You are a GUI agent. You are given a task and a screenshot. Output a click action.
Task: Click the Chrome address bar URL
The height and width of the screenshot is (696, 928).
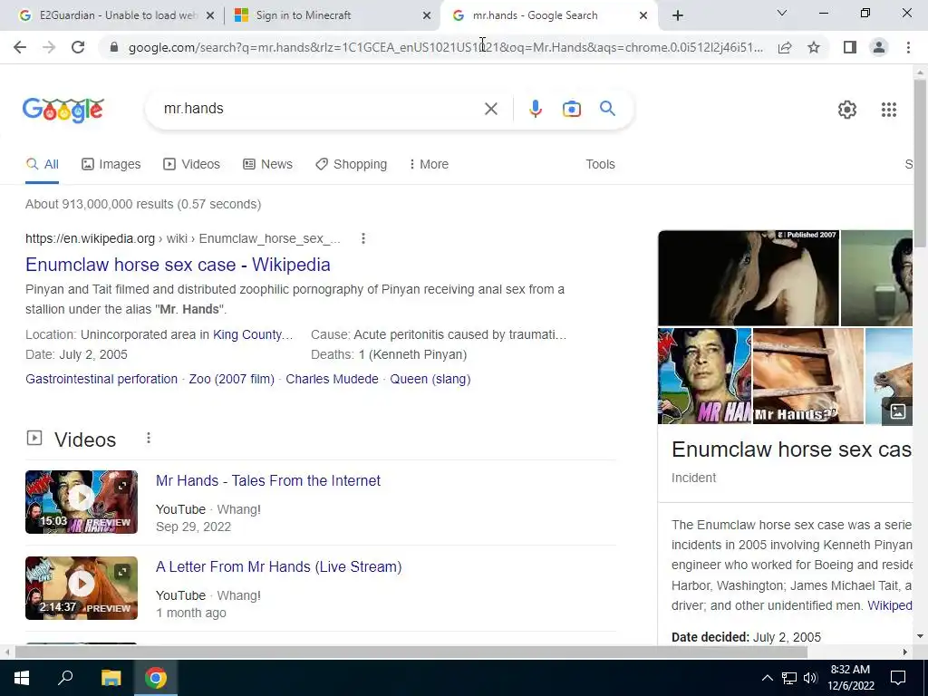click(446, 47)
